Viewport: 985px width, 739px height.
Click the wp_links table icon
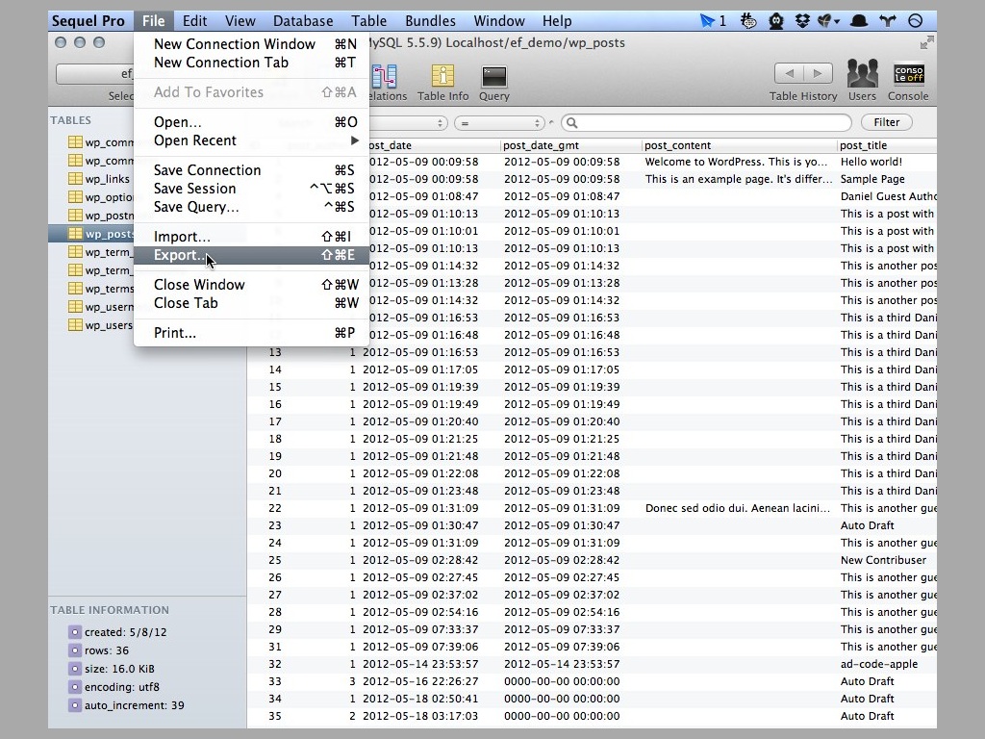coord(75,178)
